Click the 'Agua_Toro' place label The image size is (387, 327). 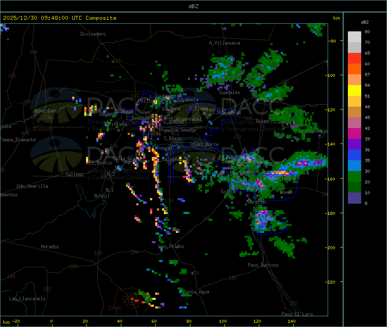point(46,111)
